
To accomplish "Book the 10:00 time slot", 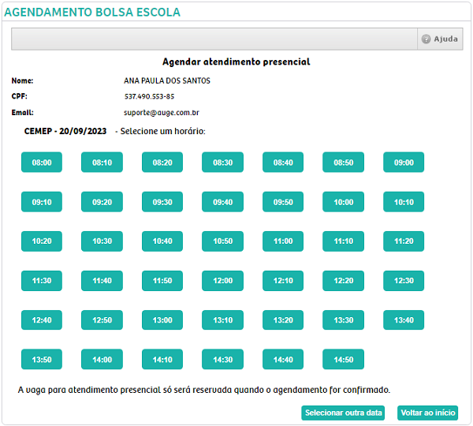I will pos(344,202).
